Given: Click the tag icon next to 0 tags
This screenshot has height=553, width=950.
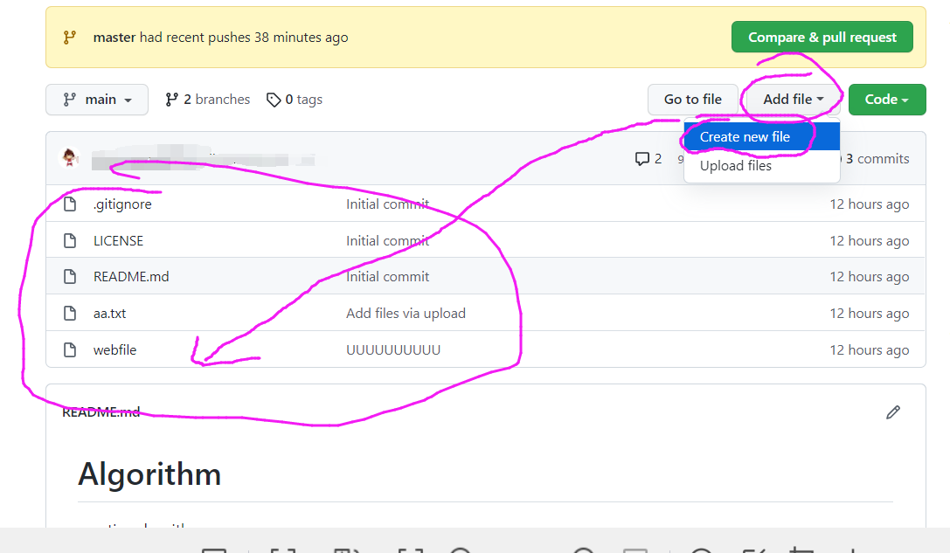Looking at the screenshot, I should [274, 100].
